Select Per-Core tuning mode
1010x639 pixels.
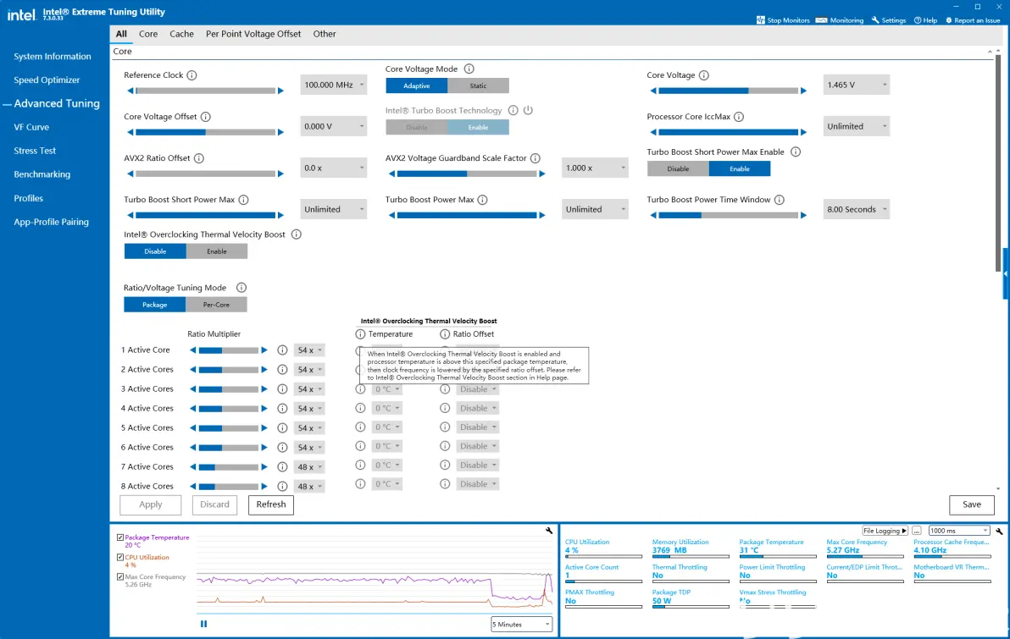[x=216, y=305]
